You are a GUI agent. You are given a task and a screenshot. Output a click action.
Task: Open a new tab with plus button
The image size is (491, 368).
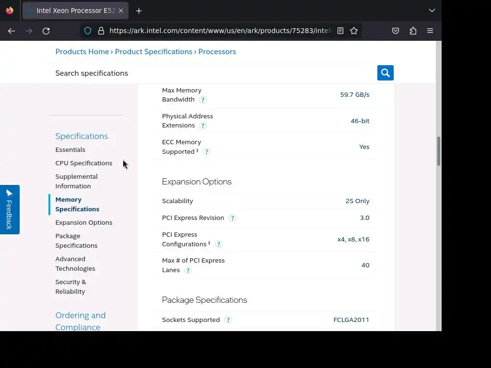139,11
